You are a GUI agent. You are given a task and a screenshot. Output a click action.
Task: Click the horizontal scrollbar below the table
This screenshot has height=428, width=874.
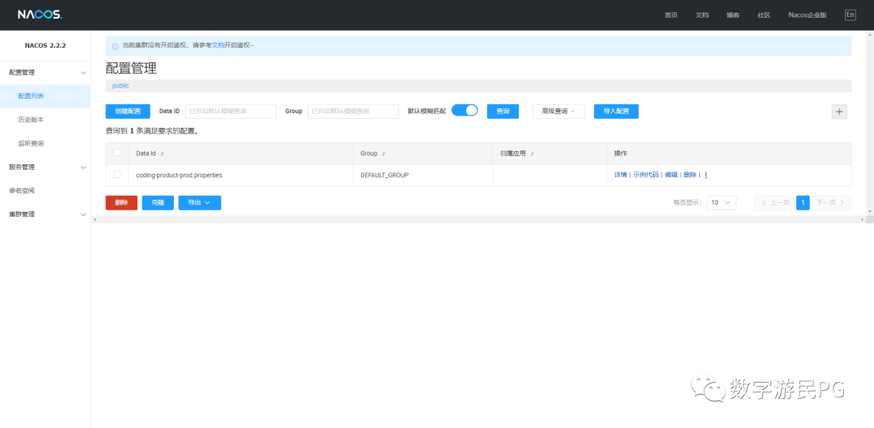pos(479,219)
